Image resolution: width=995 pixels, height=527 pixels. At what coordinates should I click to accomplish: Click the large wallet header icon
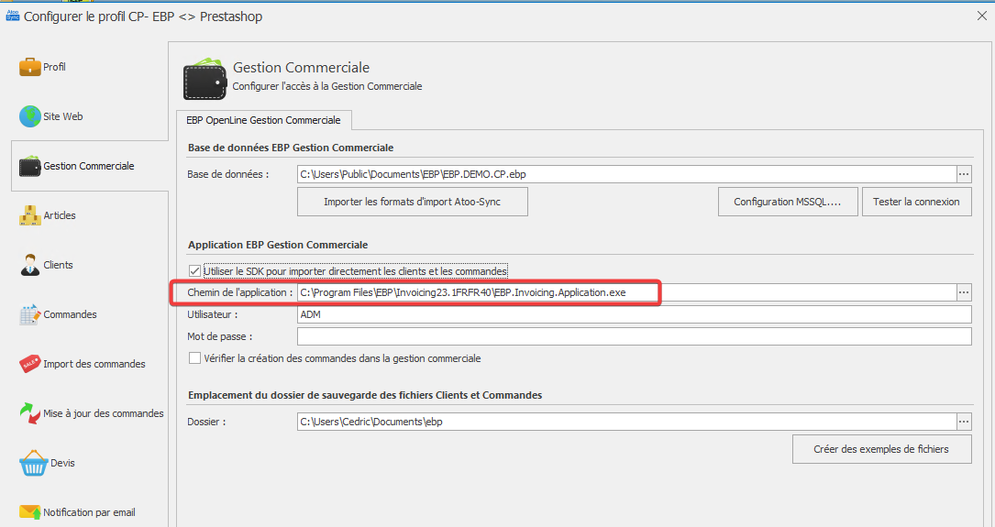[x=205, y=79]
